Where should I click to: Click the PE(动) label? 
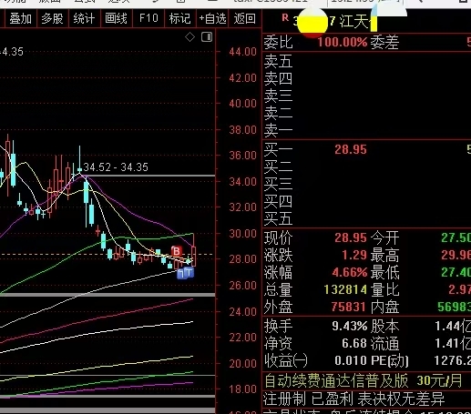coord(390,360)
